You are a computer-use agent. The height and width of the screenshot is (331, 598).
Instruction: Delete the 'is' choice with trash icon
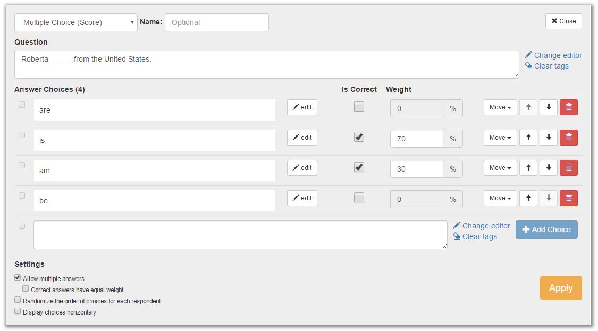(569, 137)
